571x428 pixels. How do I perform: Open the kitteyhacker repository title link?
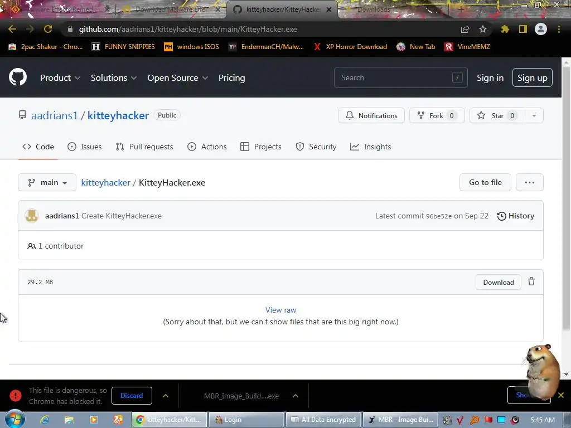click(118, 115)
